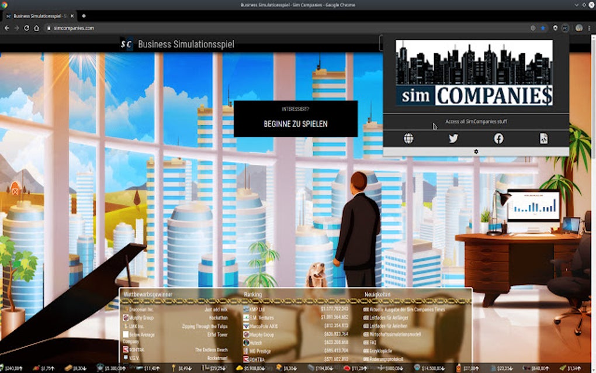The width and height of the screenshot is (596, 373).
Task: Click the install/target icon in address bar
Action: point(532,28)
